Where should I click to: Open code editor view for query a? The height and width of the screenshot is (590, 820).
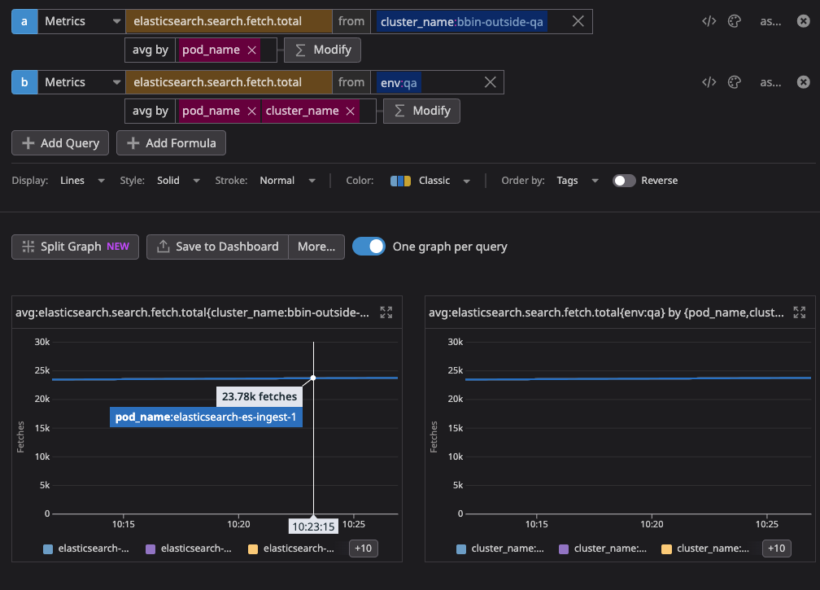709,22
